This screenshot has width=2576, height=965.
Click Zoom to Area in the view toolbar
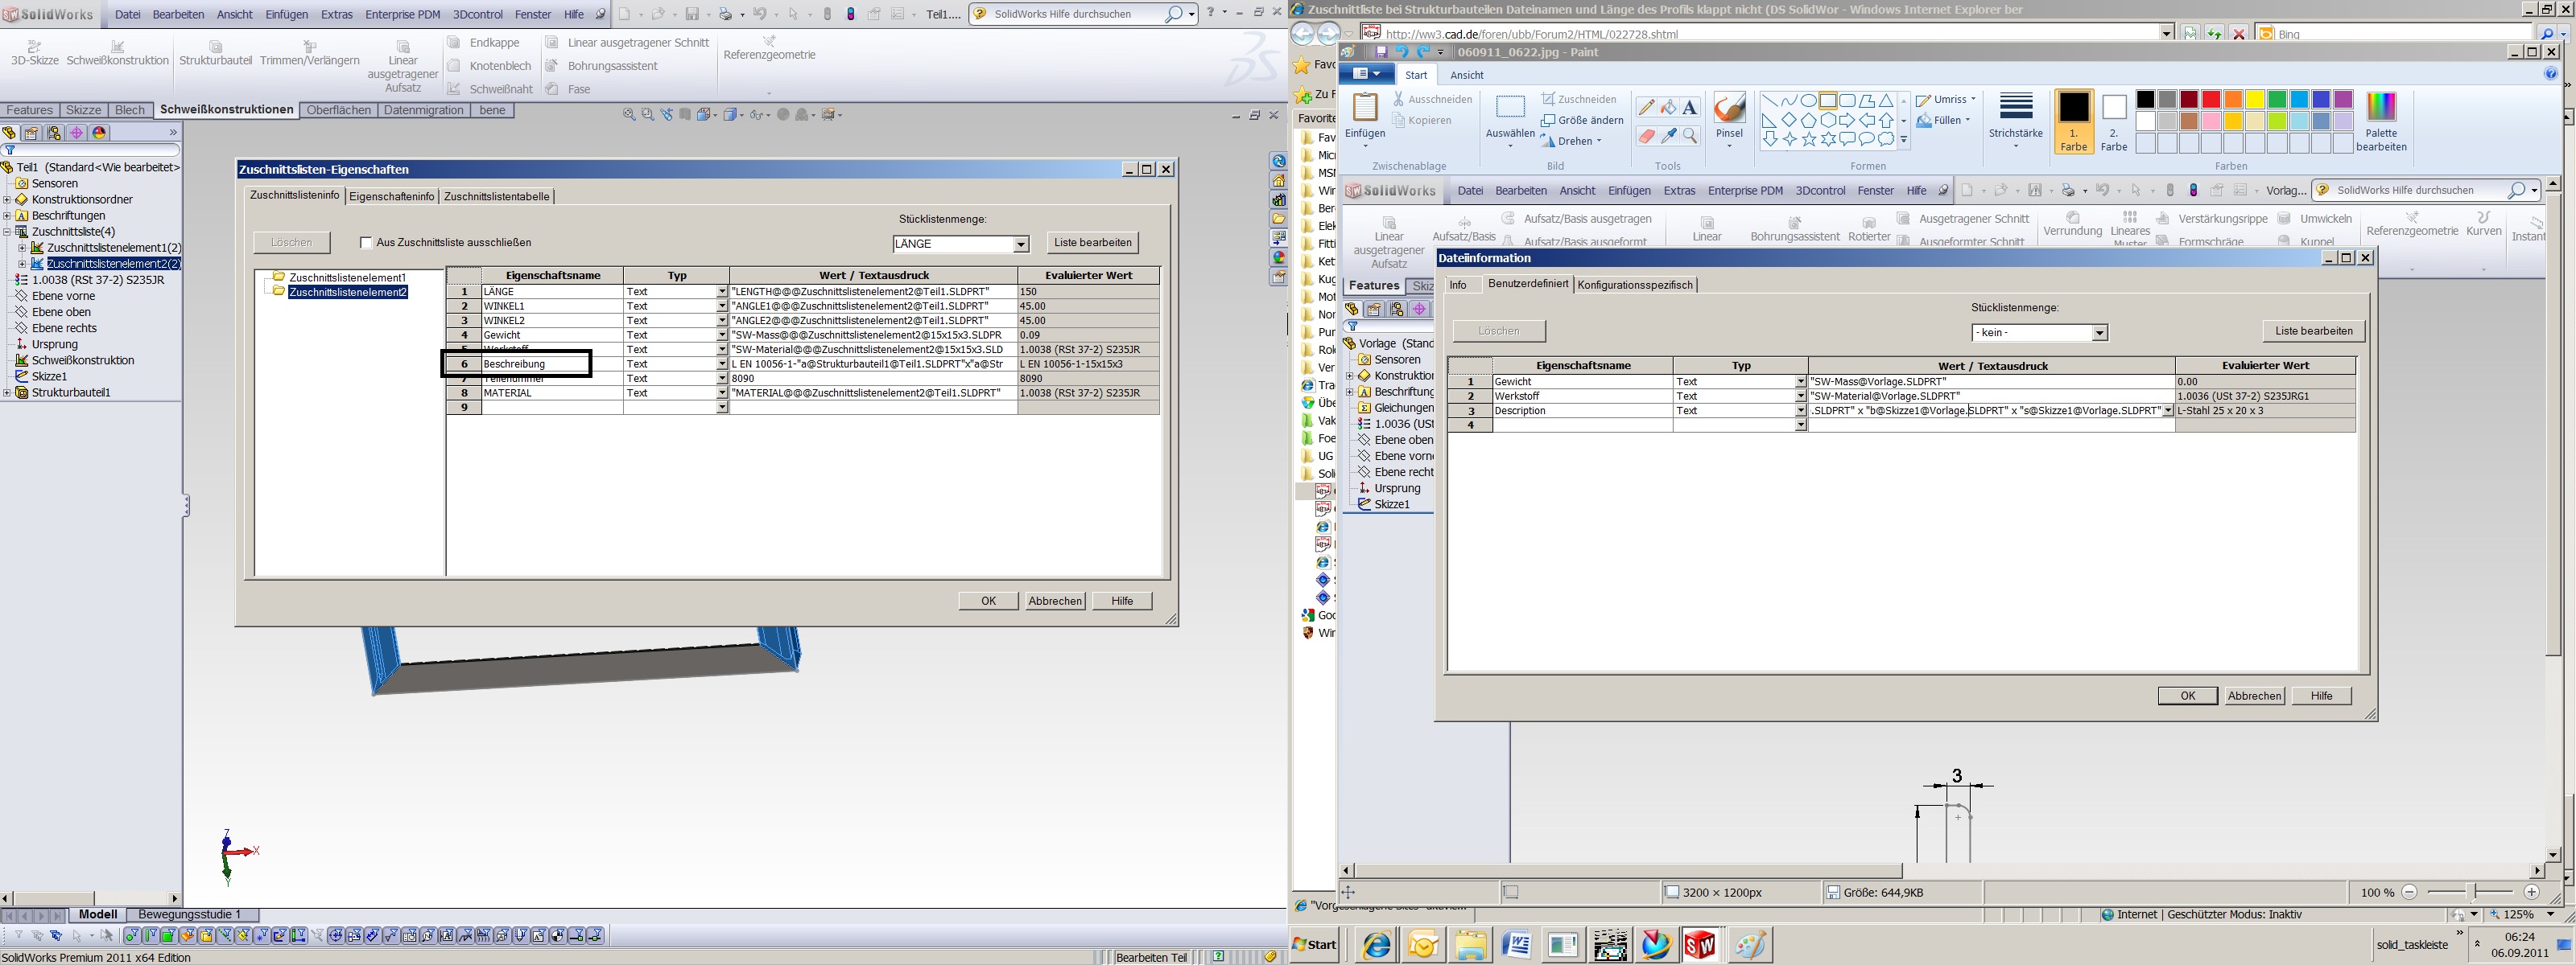[x=647, y=115]
